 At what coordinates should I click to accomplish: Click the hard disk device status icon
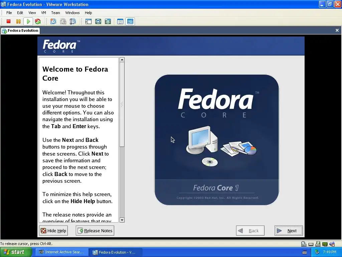tap(311, 244)
